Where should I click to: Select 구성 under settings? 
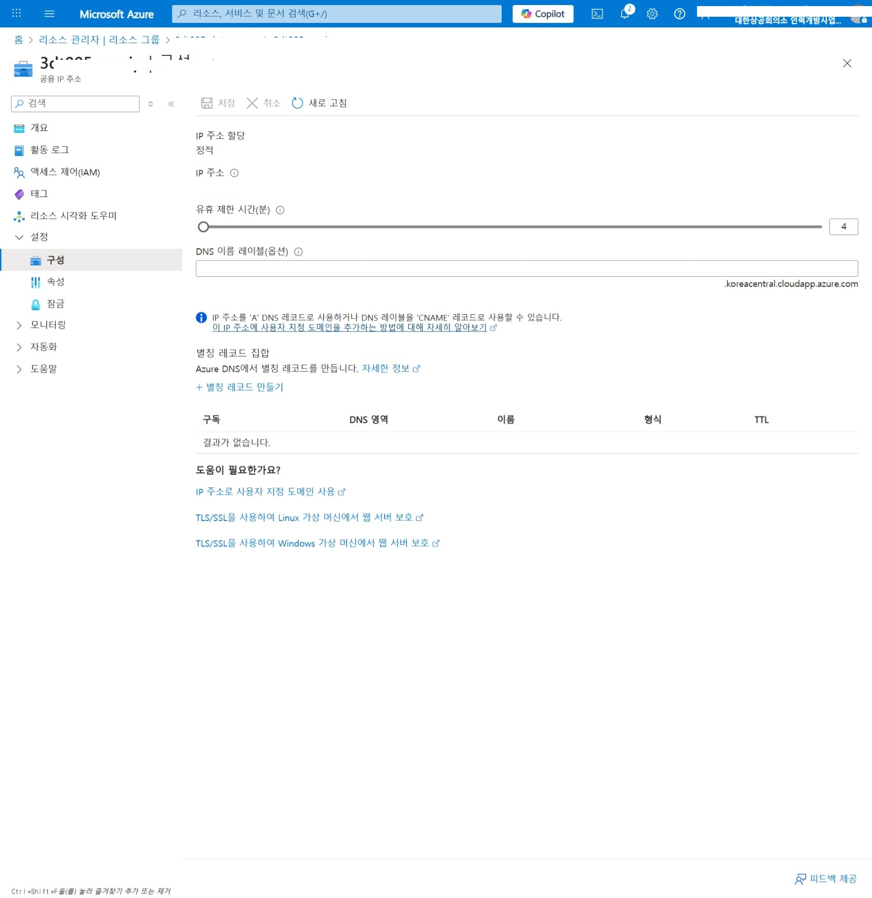(x=91, y=260)
